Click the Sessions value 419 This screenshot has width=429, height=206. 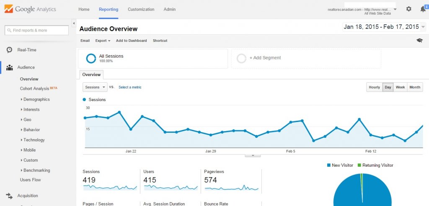[89, 180]
